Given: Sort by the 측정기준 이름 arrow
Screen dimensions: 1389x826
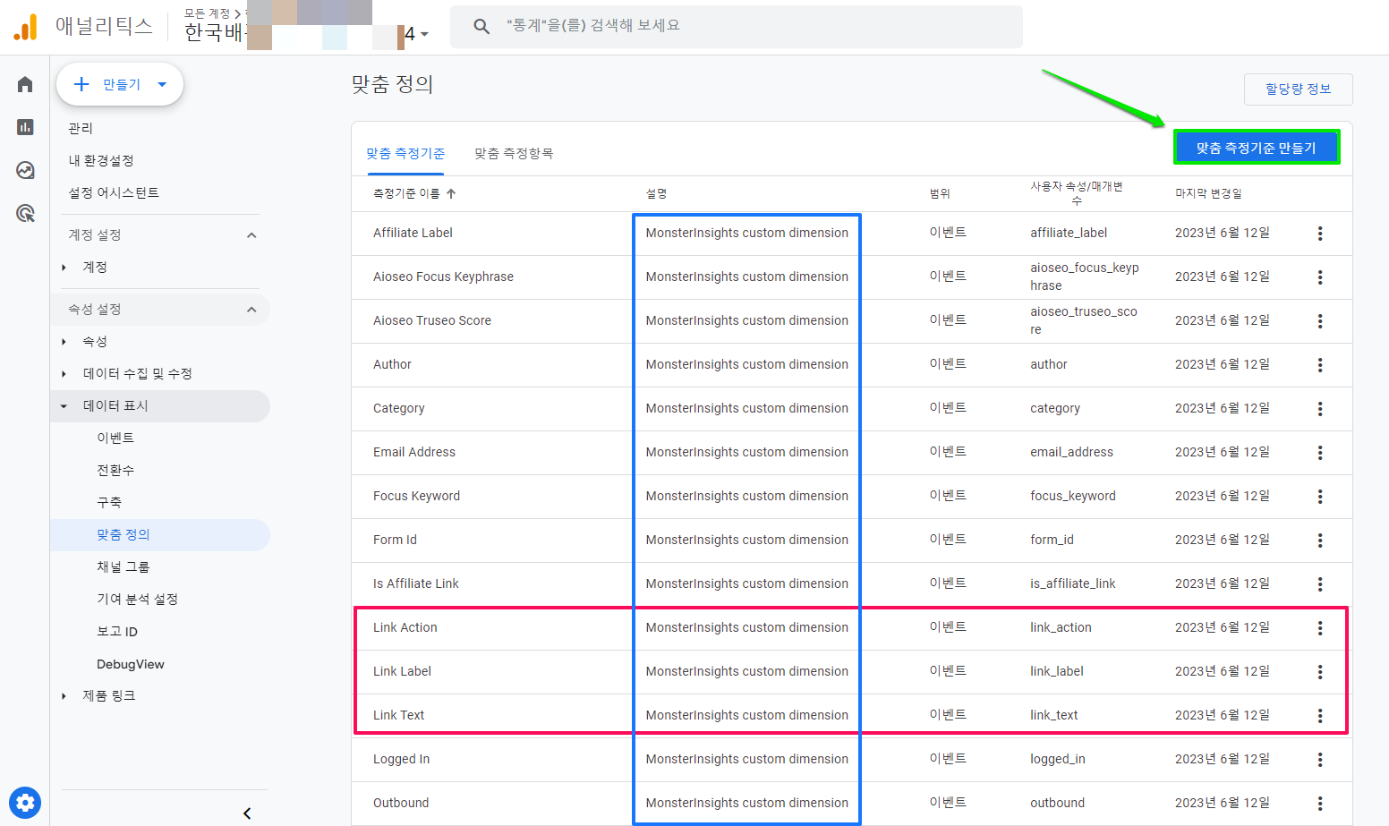Looking at the screenshot, I should tap(451, 193).
